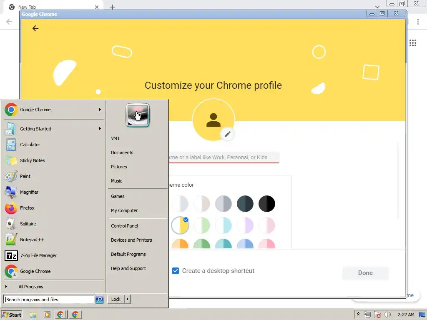427x320 pixels.
Task: Click the Action Center flag icon in tray
Action: pos(377,315)
